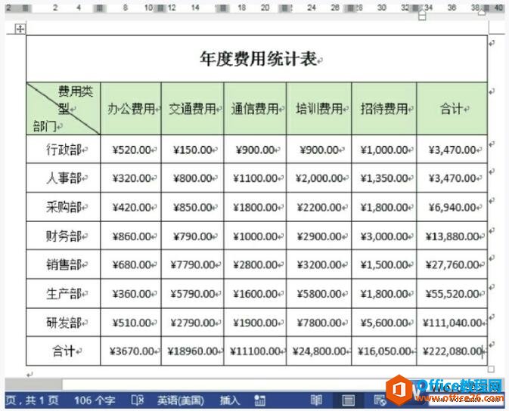The width and height of the screenshot is (509, 411).
Task: Click the '行政部' row label
Action: point(64,150)
